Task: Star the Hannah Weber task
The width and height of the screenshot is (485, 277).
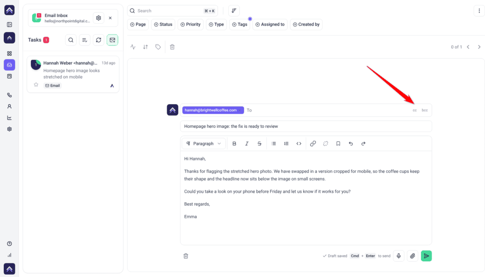Action: pyautogui.click(x=36, y=85)
